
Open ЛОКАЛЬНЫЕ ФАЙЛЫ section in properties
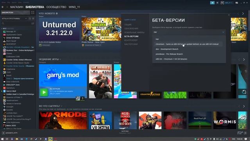coord(134,33)
